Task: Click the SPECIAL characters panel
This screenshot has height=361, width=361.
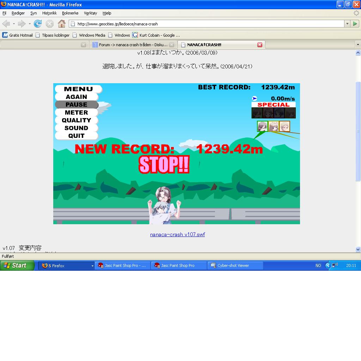Action: [x=274, y=110]
